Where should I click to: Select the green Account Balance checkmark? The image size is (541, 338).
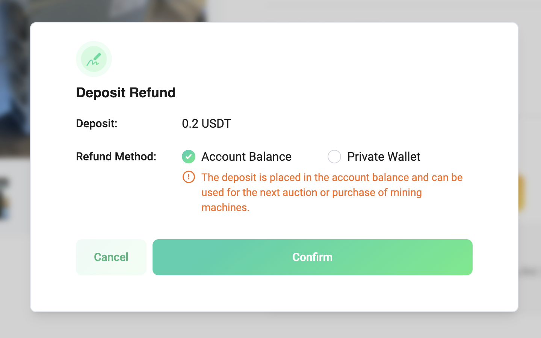point(189,157)
